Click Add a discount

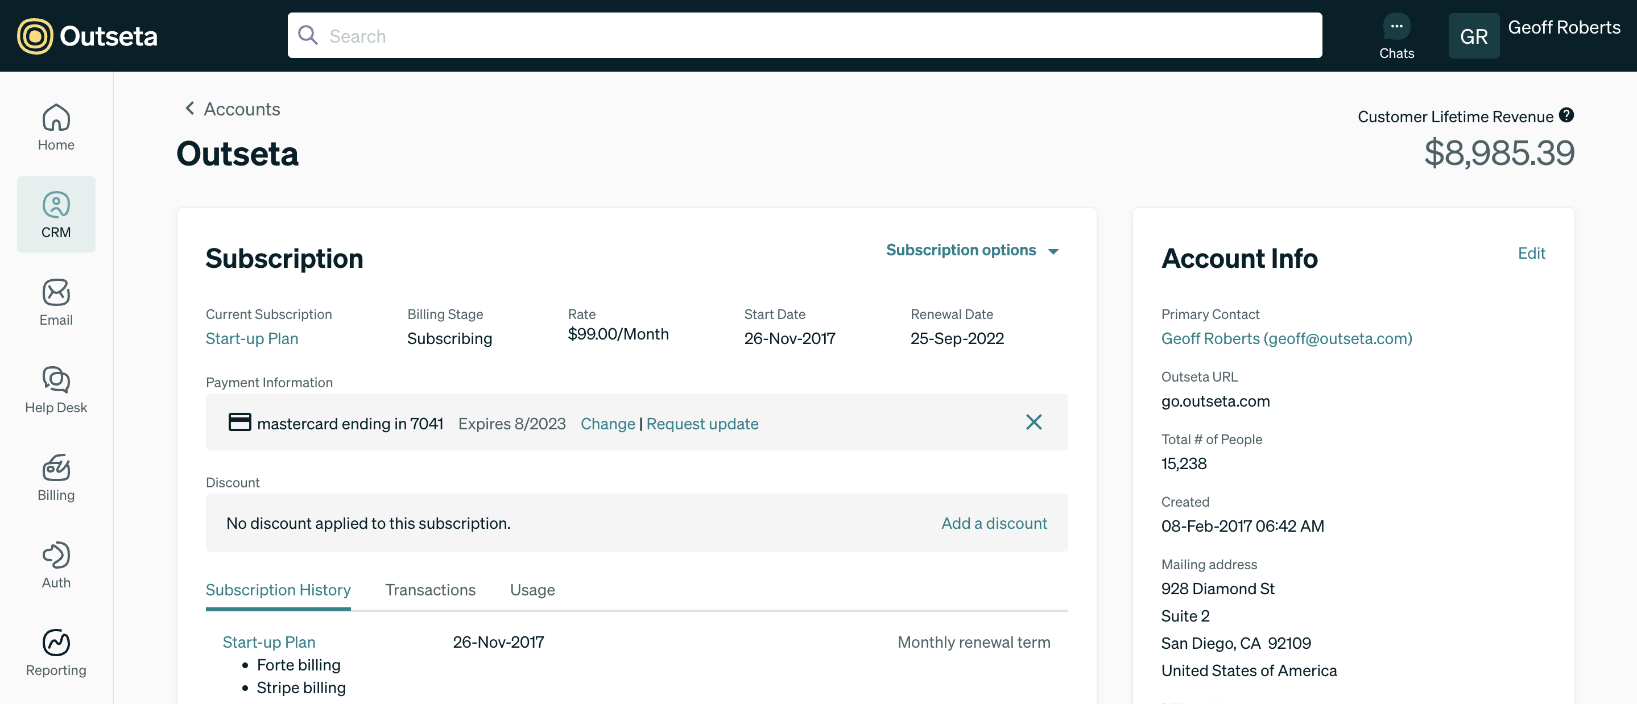pyautogui.click(x=993, y=523)
